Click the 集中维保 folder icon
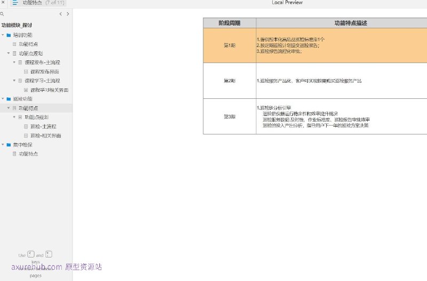 9,145
